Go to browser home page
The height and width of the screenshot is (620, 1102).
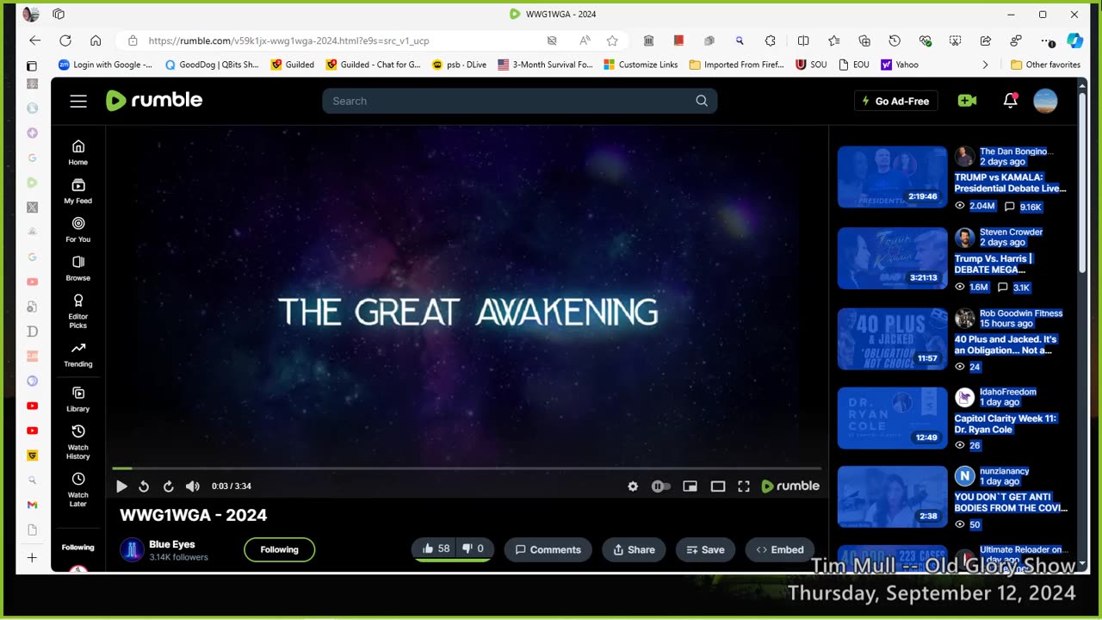click(96, 40)
